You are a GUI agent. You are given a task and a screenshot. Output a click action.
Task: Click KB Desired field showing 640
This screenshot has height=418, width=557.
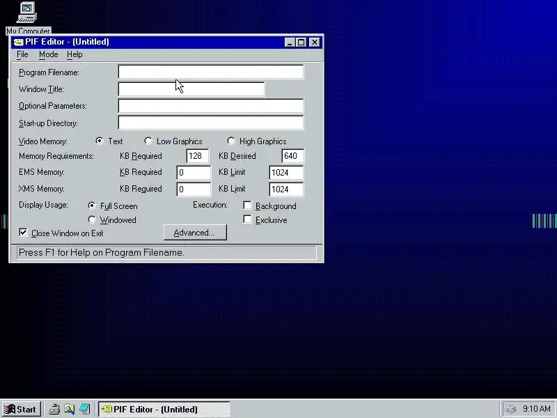[292, 156]
